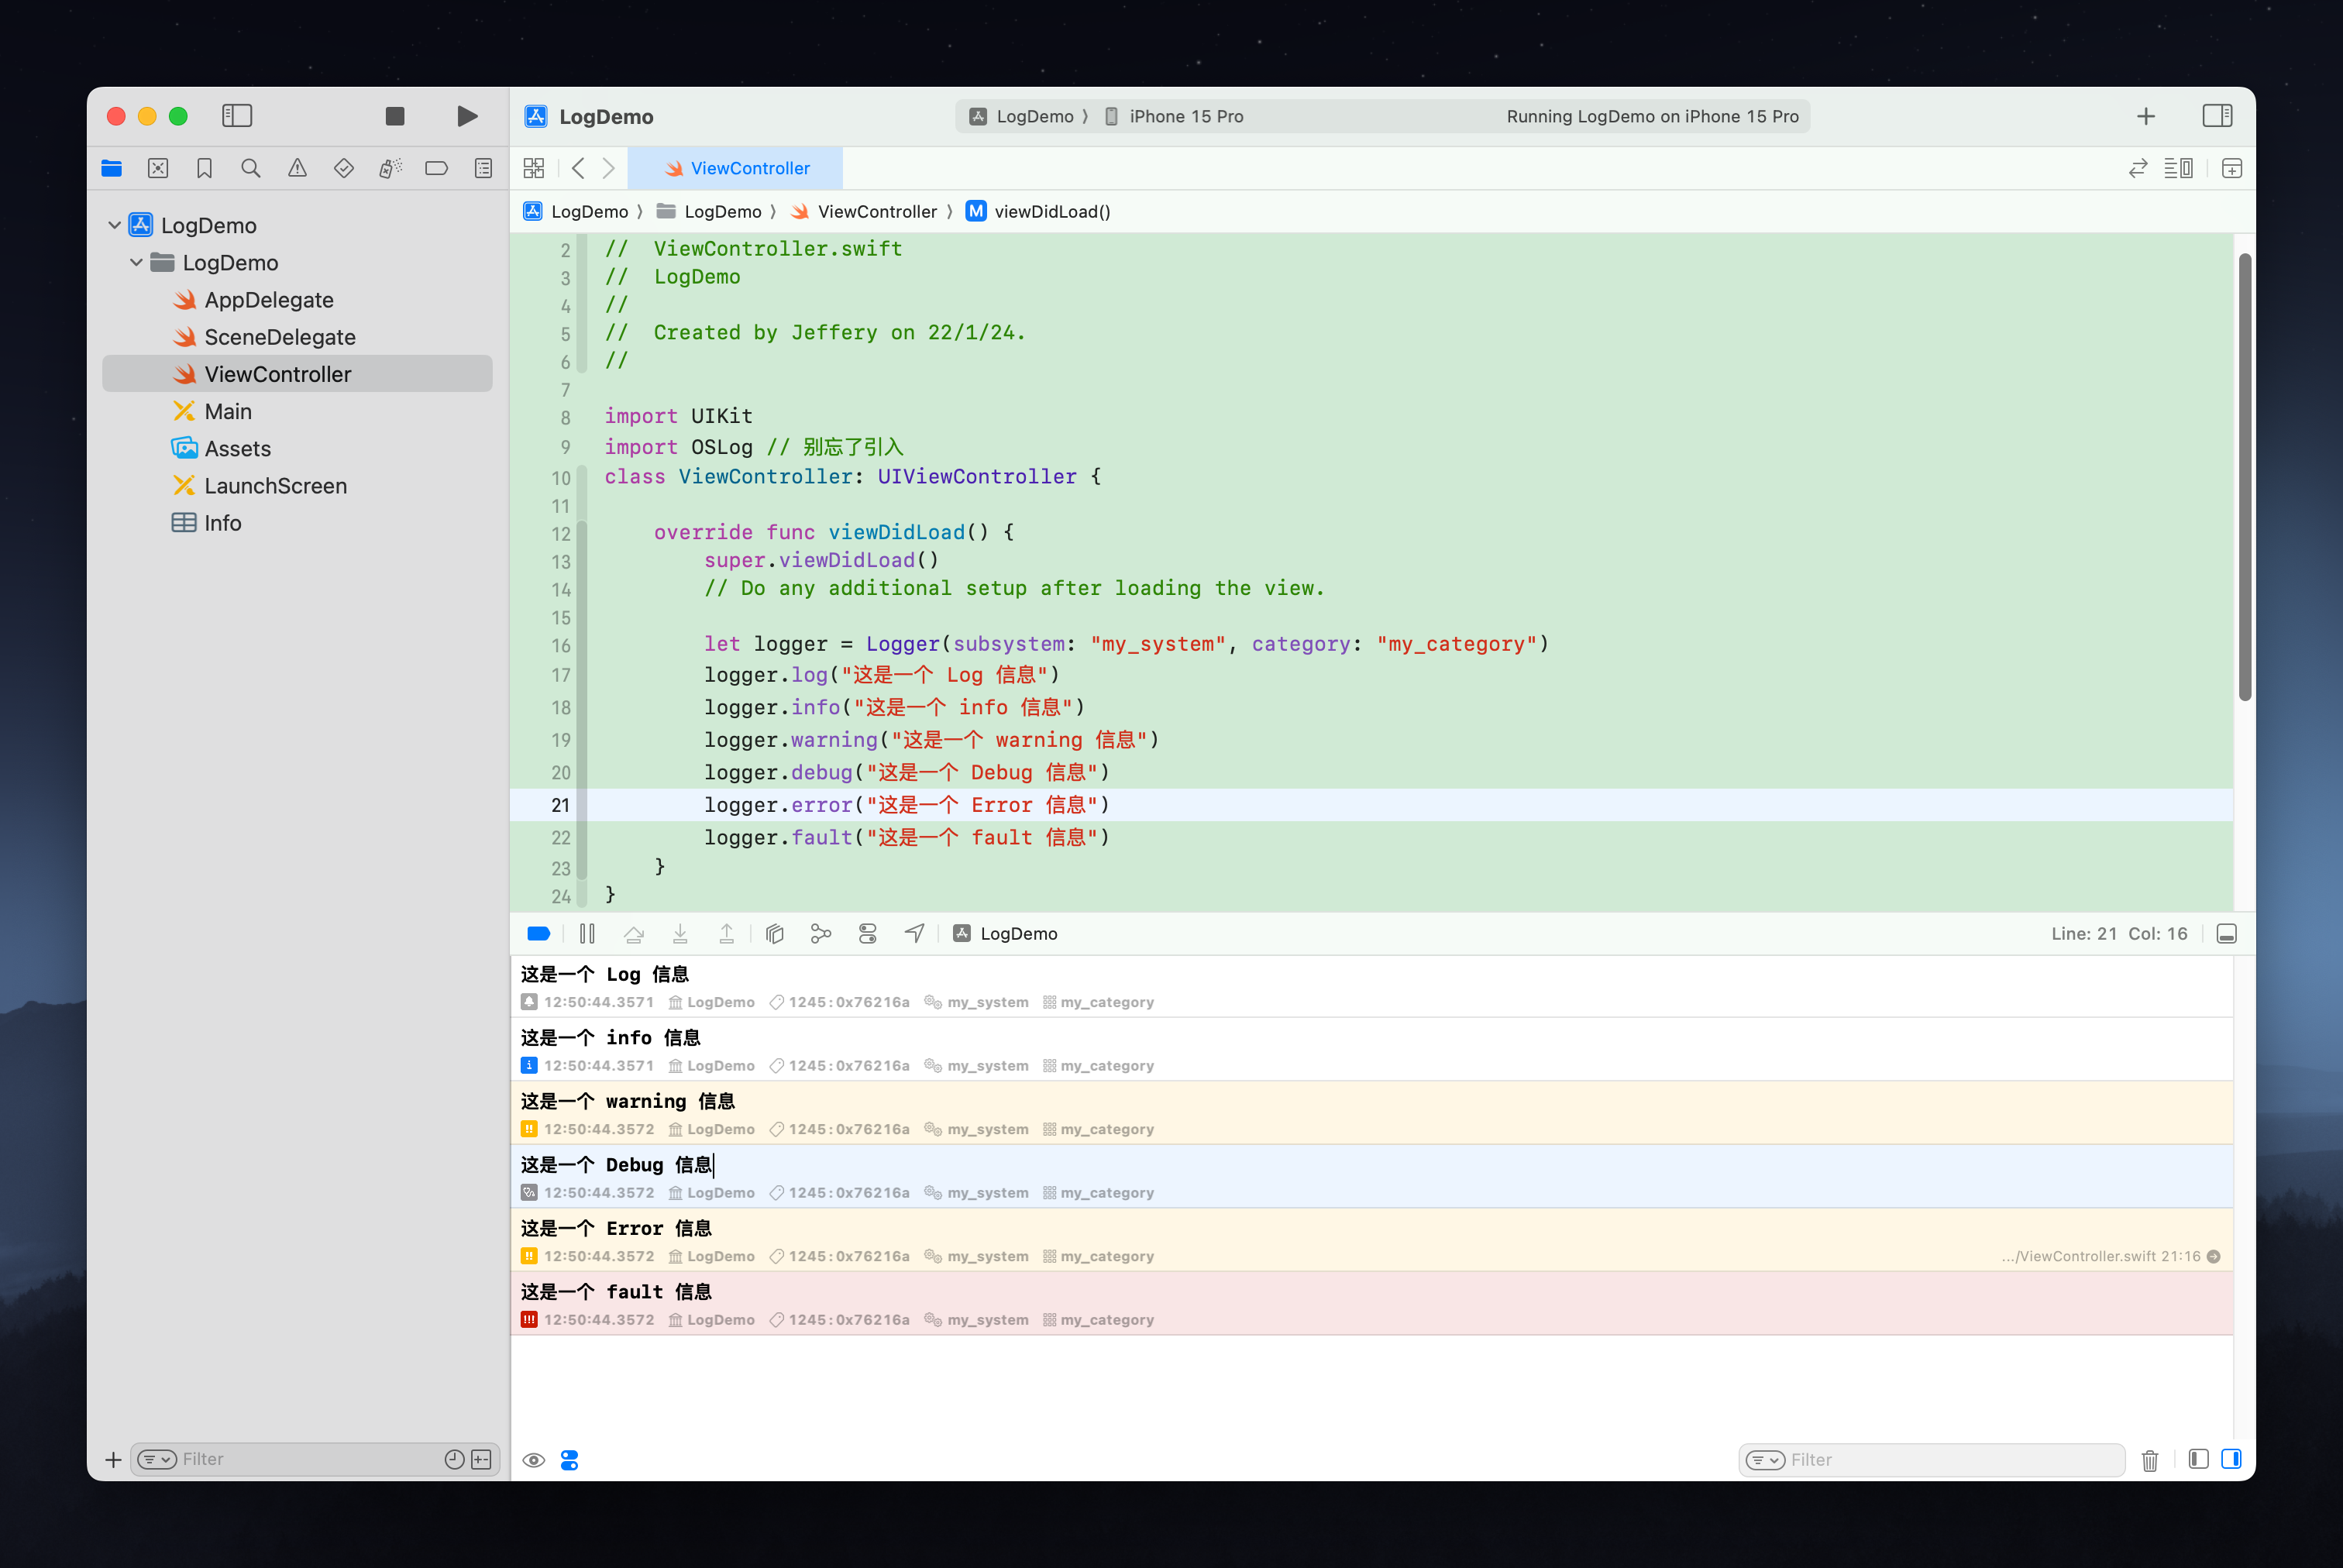This screenshot has height=1568, width=2343.
Task: Click the Run play button
Action: click(466, 116)
